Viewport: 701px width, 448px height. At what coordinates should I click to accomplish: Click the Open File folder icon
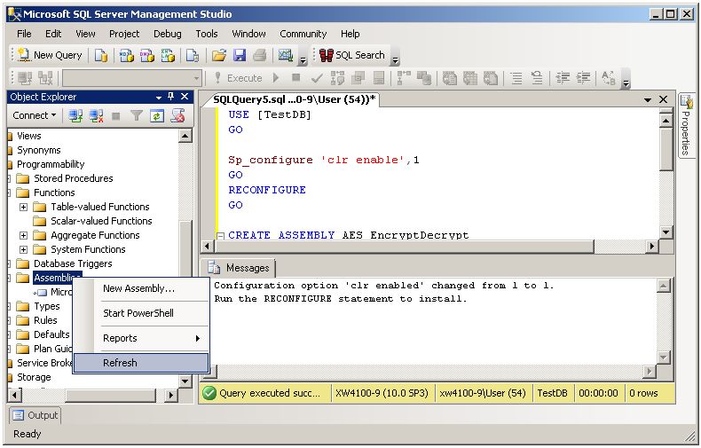218,55
